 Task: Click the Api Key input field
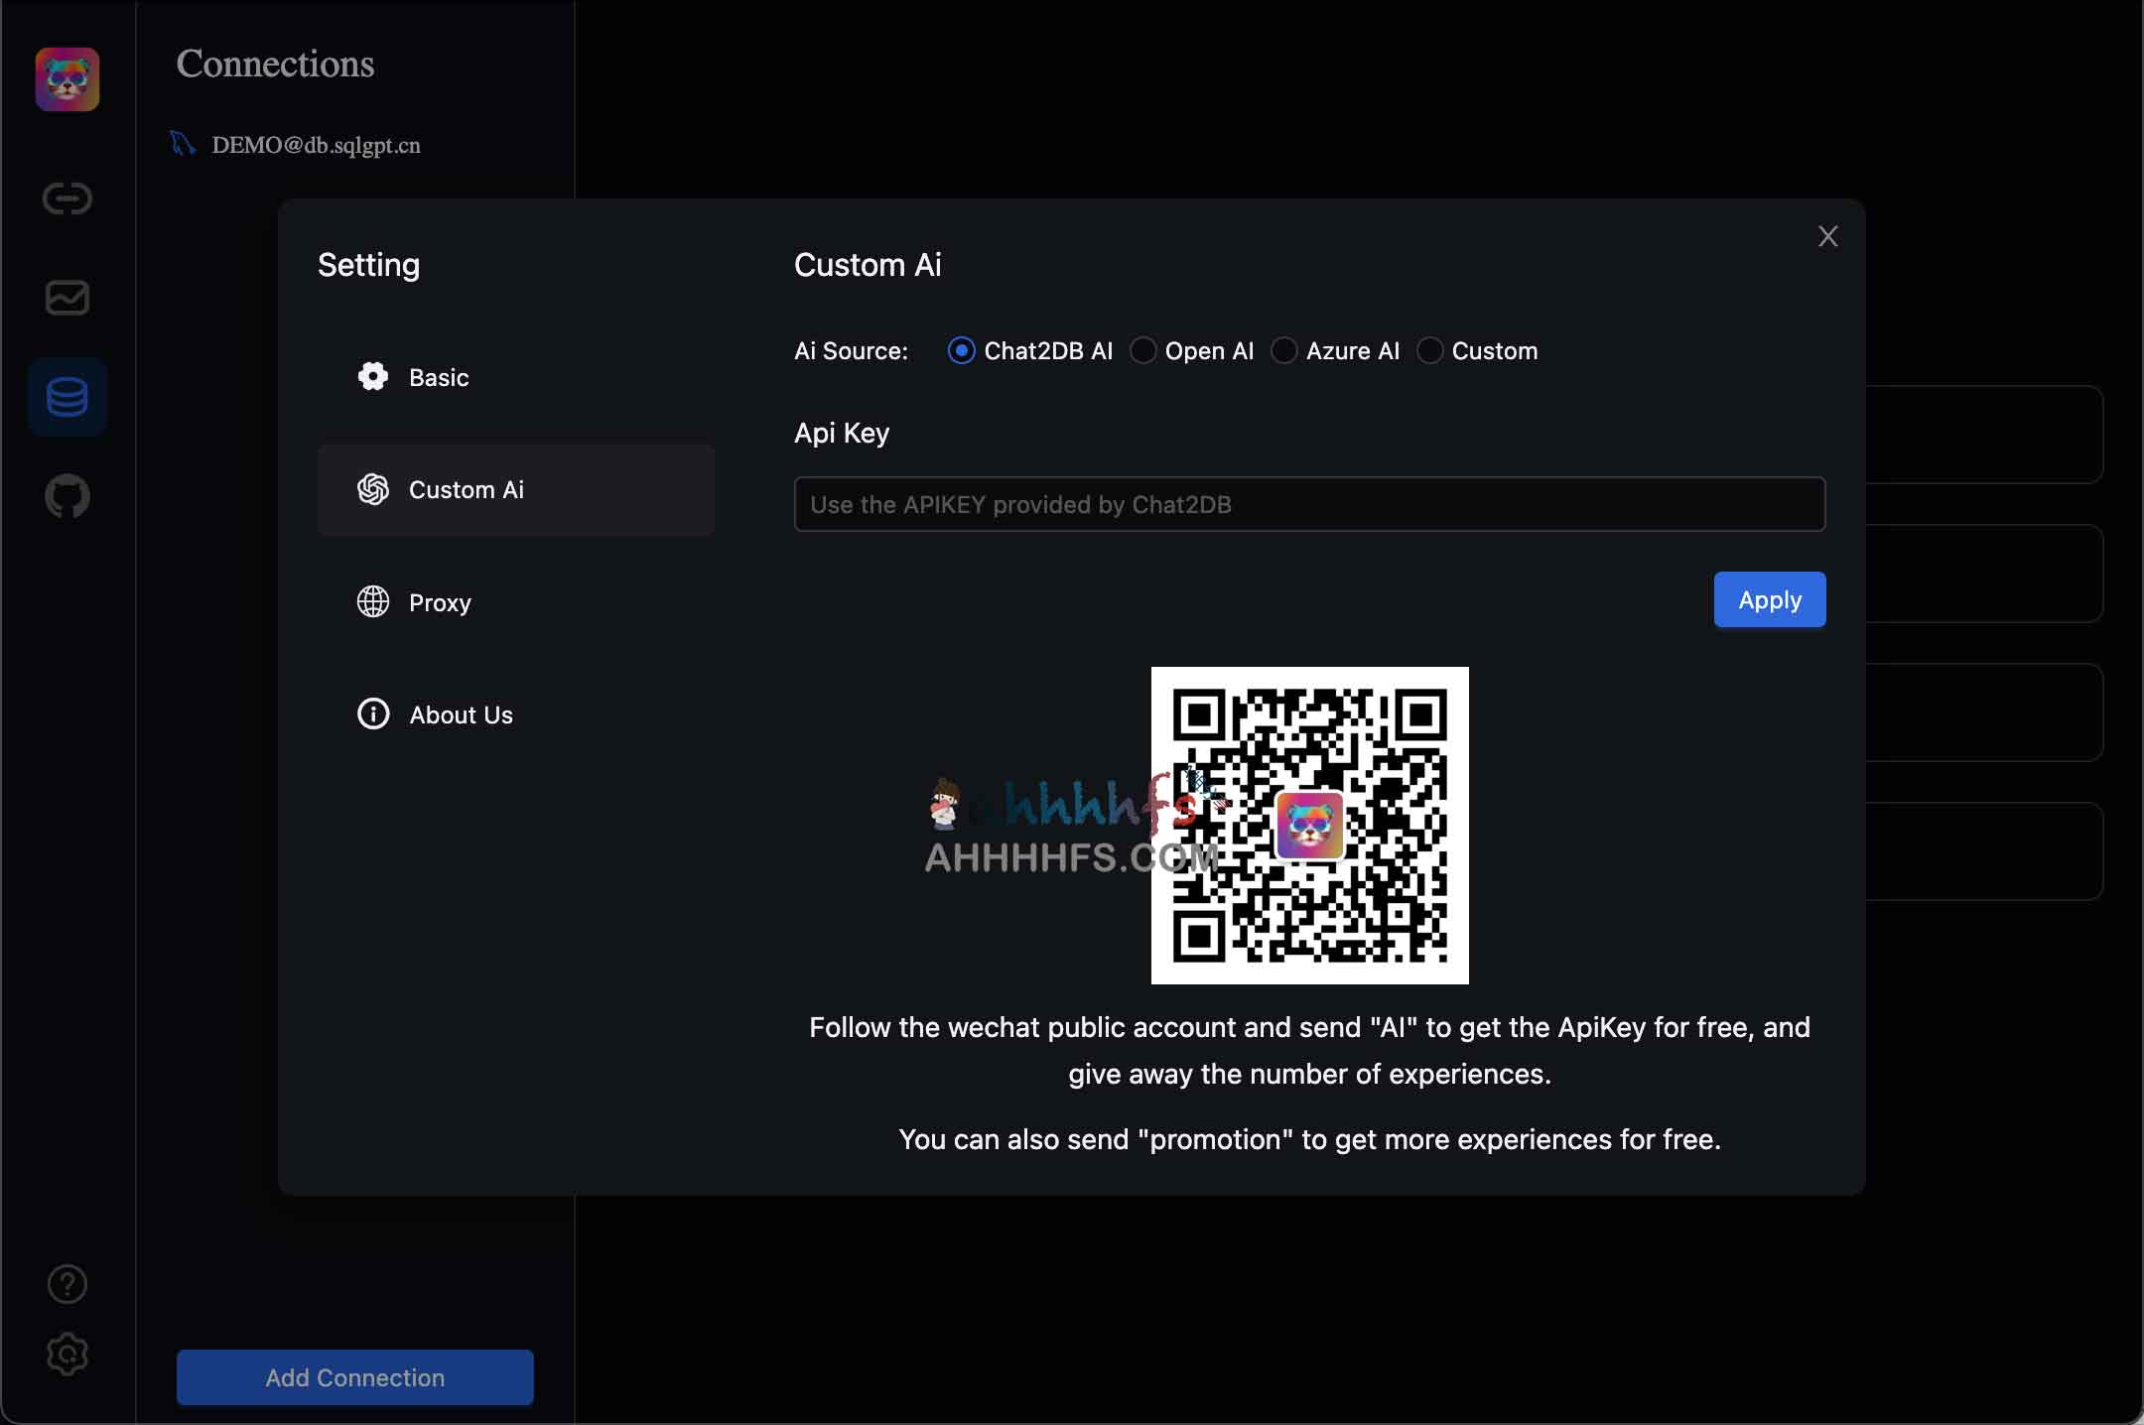pos(1308,504)
